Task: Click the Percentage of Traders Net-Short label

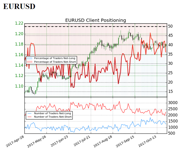Action: click(x=55, y=62)
